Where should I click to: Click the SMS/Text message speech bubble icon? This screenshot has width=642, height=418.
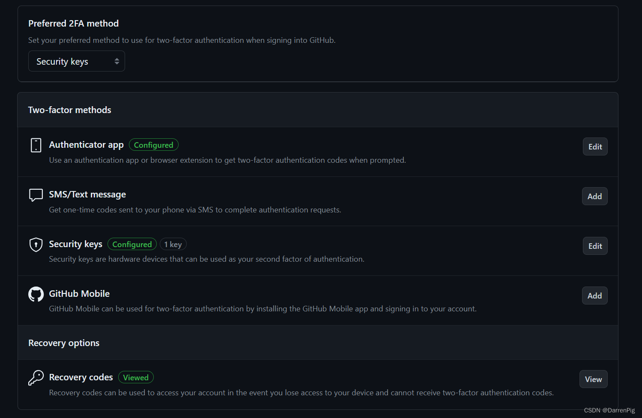coord(36,195)
